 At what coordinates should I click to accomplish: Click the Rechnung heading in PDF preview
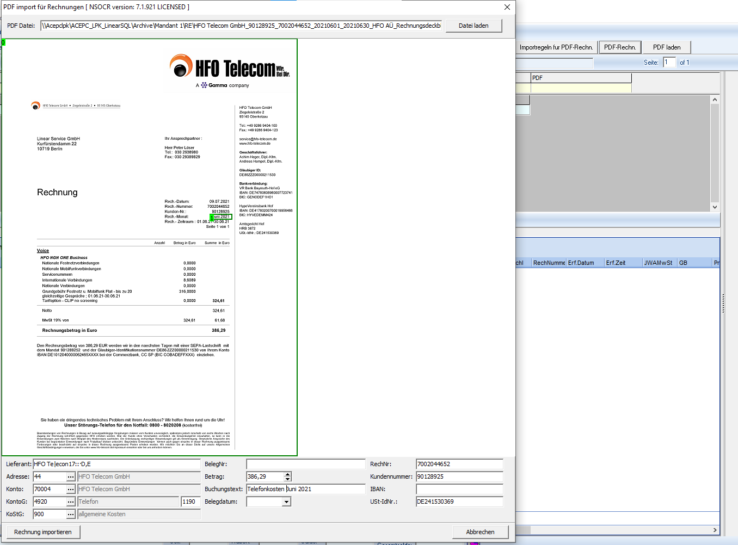57,192
